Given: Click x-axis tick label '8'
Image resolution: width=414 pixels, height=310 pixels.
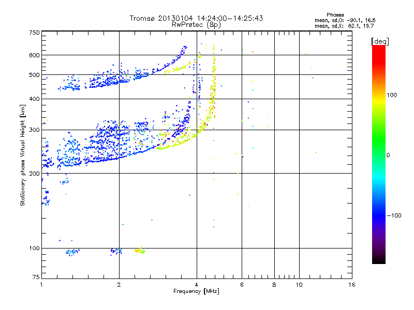Looking at the screenshot, I should tap(274, 285).
